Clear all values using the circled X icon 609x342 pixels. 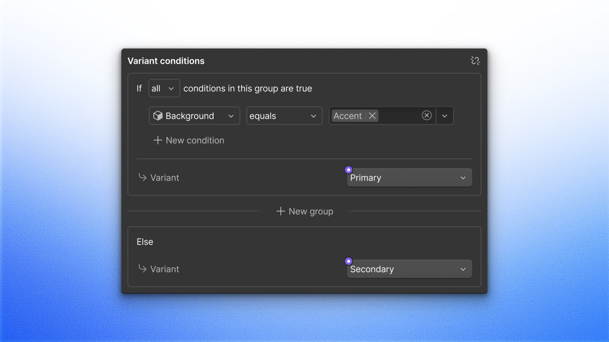[427, 115]
